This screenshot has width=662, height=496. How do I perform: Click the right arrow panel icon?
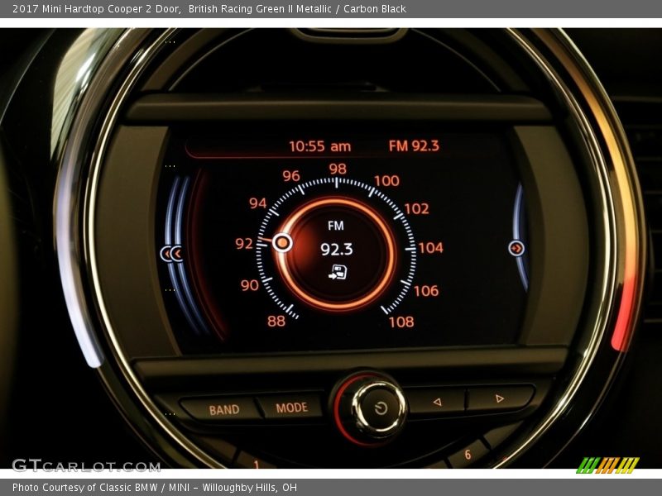(516, 248)
